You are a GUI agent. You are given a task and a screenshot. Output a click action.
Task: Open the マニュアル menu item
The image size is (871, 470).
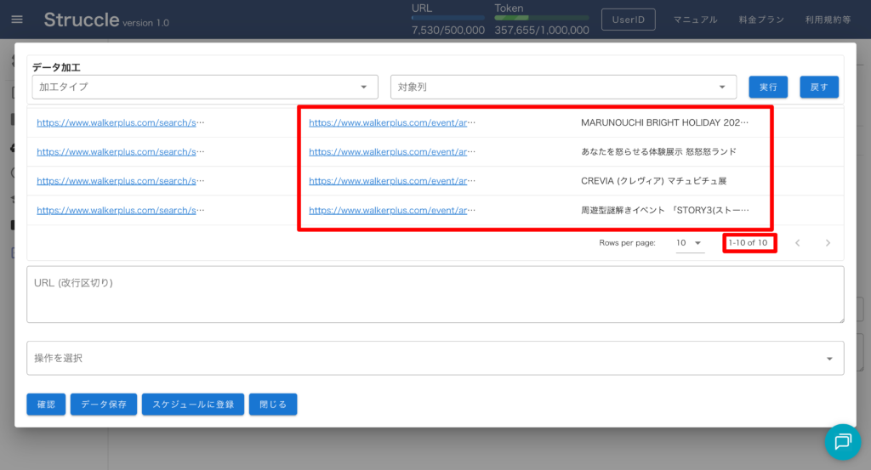[x=695, y=20]
